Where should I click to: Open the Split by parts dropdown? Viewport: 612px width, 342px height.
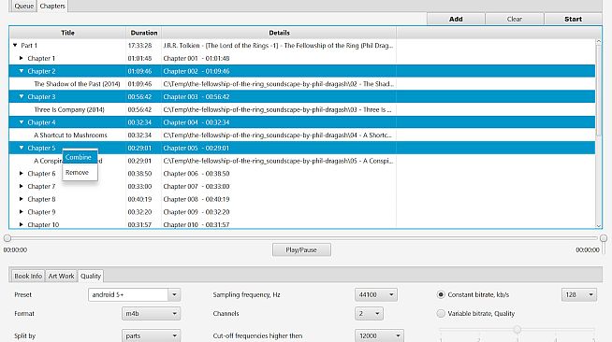point(151,335)
